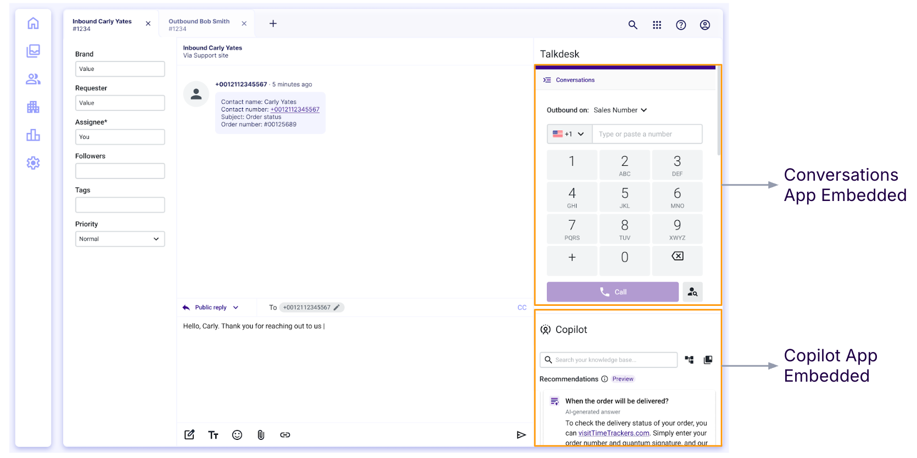
Task: Click the dial pad backspace icon
Action: (678, 256)
